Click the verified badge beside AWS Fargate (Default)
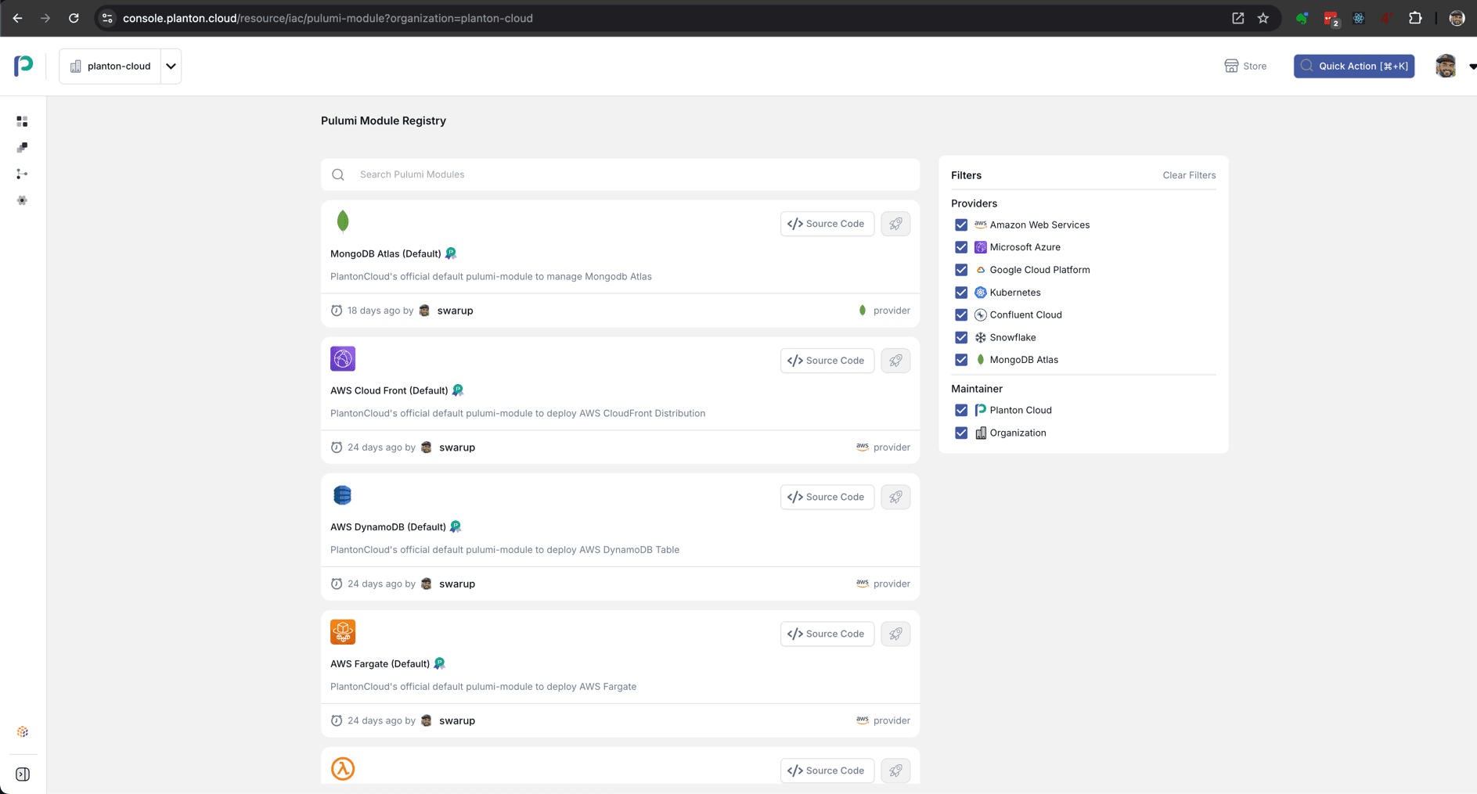 (439, 663)
